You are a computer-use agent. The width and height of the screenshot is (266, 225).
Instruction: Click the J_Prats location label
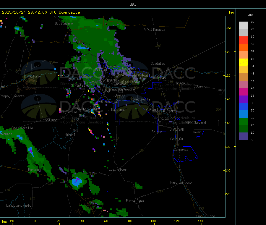point(163,120)
